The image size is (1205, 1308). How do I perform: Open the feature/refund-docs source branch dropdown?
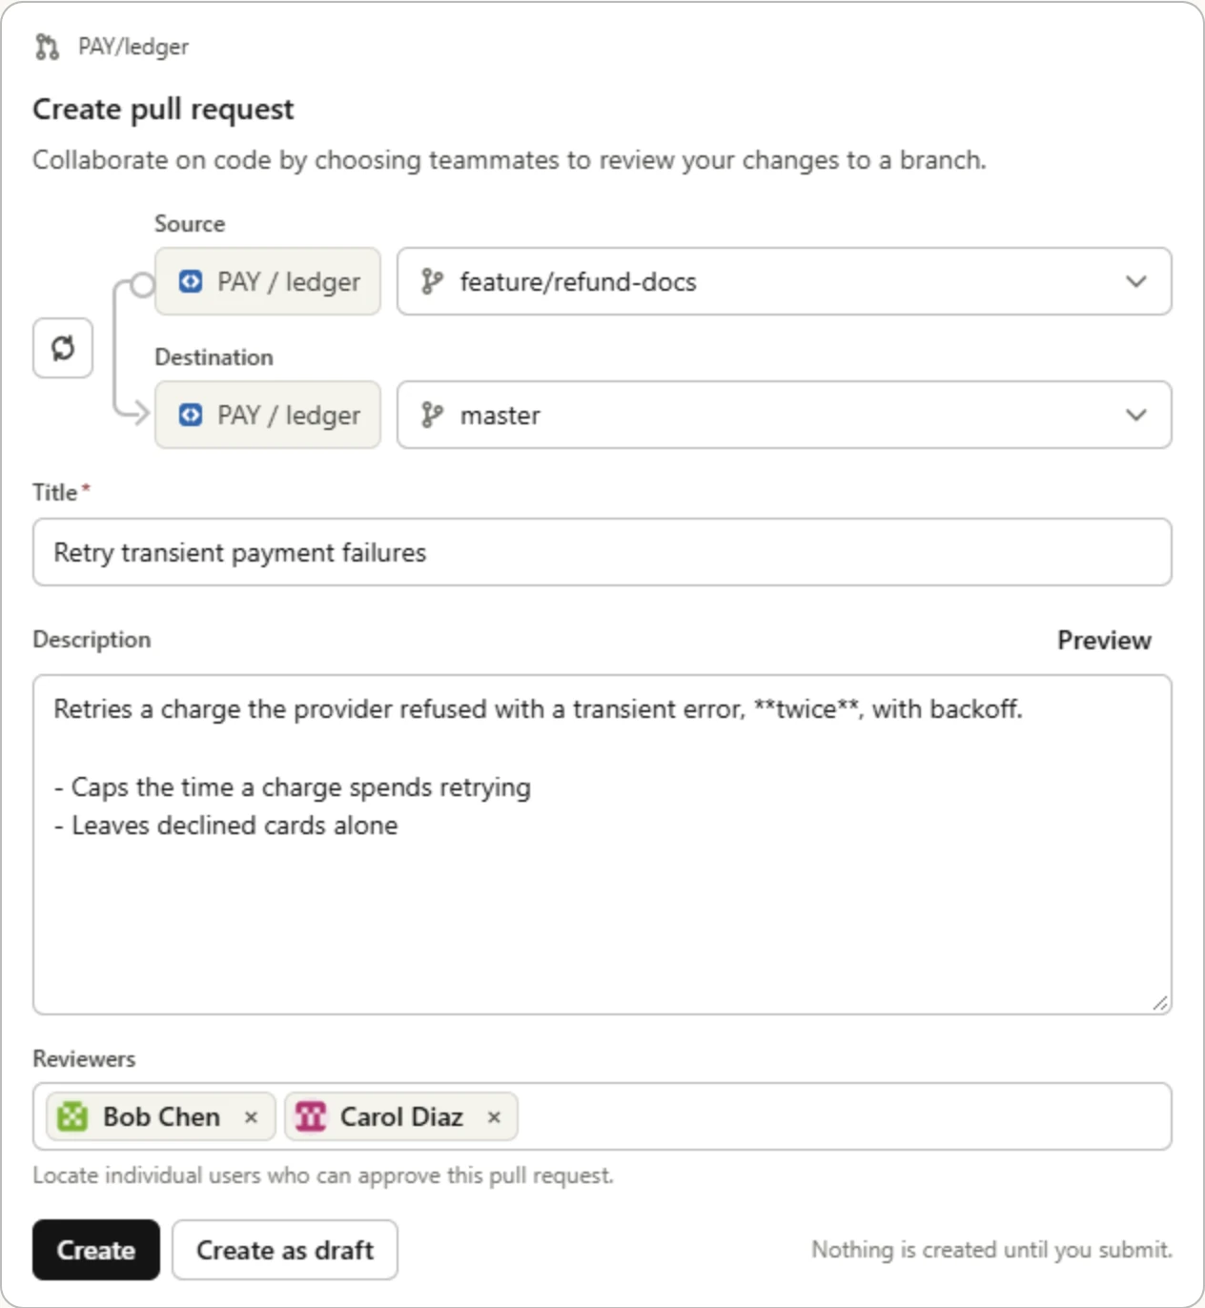tap(784, 281)
